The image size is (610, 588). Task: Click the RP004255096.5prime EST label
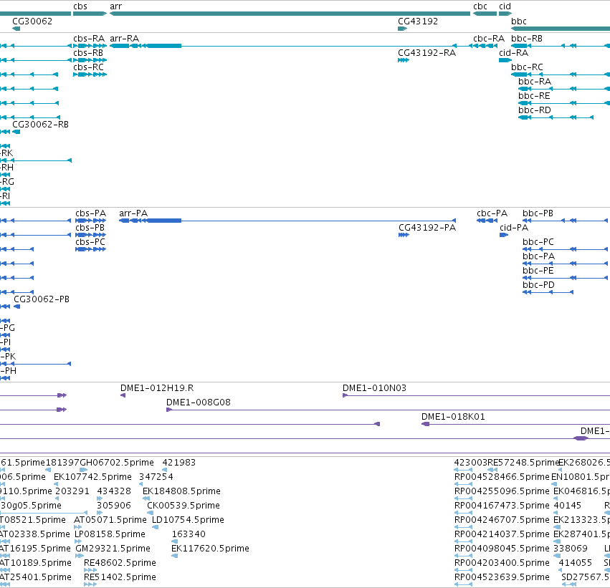502,491
